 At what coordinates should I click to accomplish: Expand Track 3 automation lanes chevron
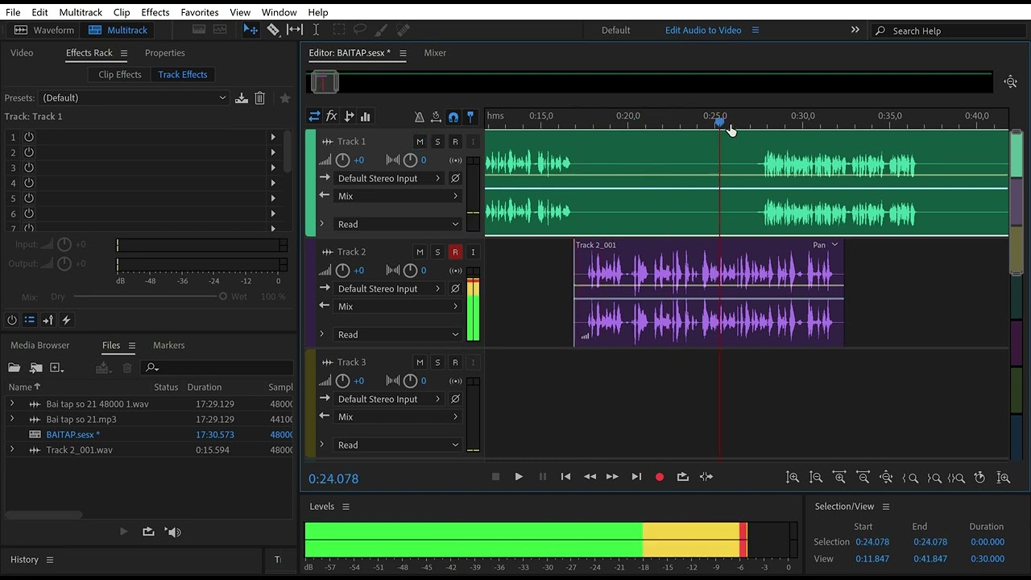coord(322,445)
